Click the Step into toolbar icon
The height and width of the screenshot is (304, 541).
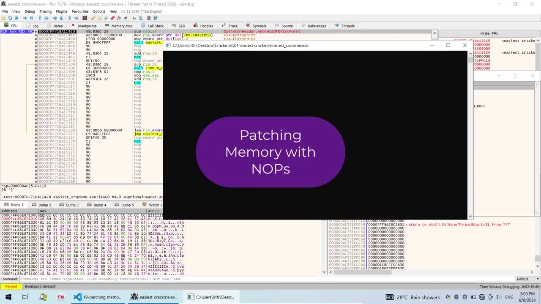(x=40, y=18)
